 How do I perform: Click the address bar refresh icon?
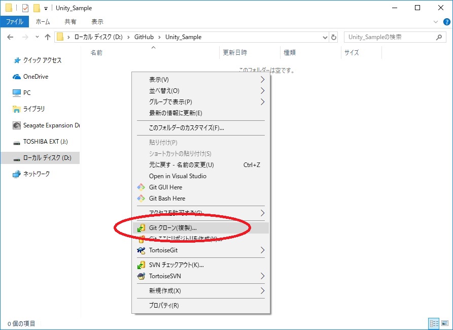(x=333, y=37)
